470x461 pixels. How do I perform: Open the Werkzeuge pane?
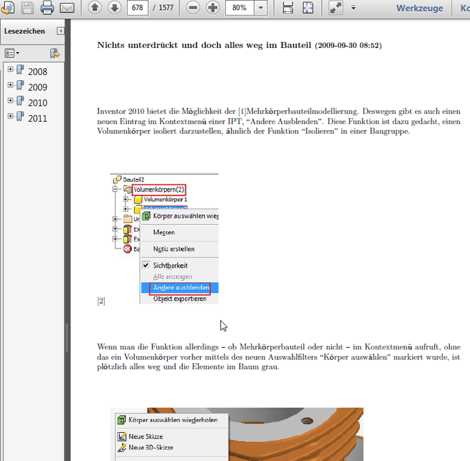tap(420, 8)
